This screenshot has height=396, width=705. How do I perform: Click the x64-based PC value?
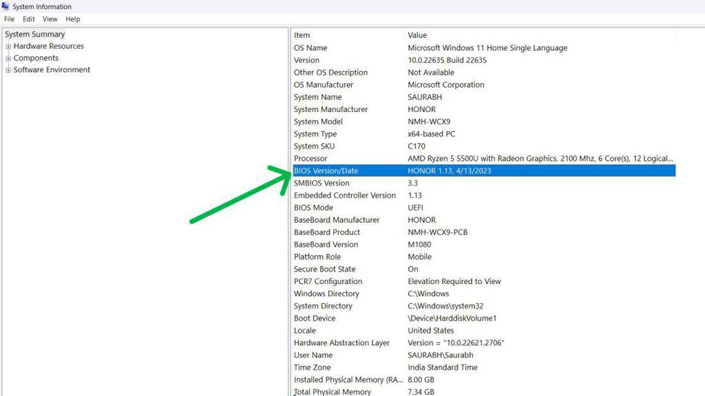431,134
